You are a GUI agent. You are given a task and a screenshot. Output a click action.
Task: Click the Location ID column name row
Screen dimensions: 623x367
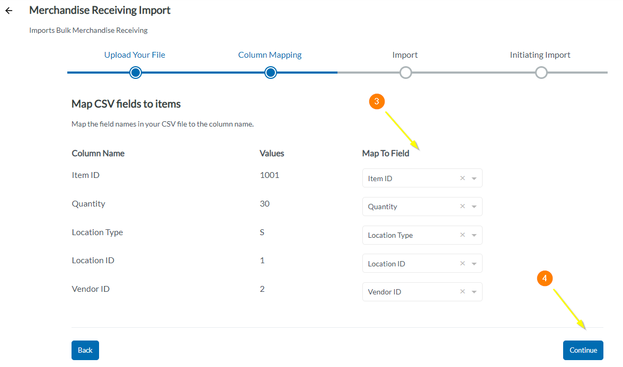(93, 261)
